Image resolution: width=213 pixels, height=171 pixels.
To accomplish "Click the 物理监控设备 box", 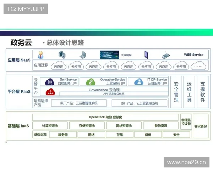I will coord(186,121).
